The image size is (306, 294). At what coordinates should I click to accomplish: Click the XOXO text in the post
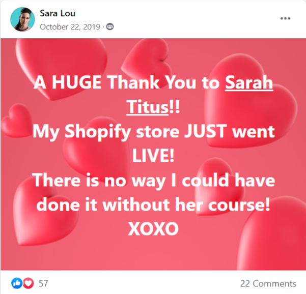tap(153, 229)
